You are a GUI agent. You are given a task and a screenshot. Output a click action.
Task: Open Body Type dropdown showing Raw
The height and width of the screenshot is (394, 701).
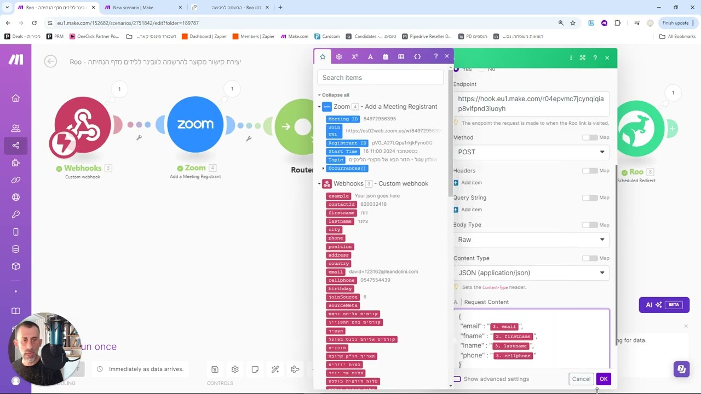[x=531, y=240]
